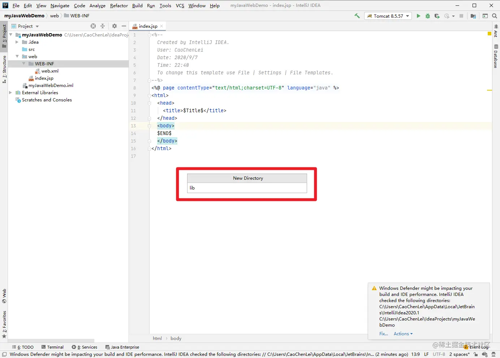The height and width of the screenshot is (358, 500).
Task: Collapse the WEB-INF folder arrow
Action: (x=23, y=64)
